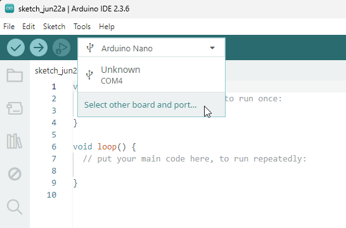
Task: Click the 'void loop() {' code line
Action: (105, 147)
